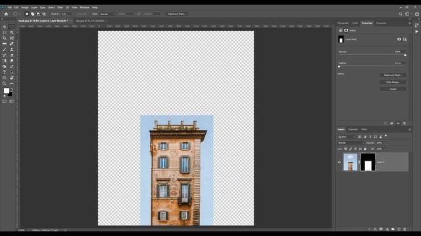Click the Share icon at top right

(416, 14)
